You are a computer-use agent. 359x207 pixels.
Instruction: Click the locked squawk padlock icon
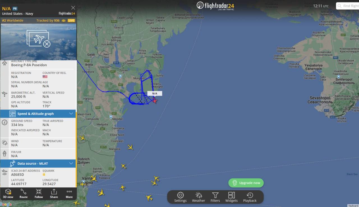click(x=44, y=174)
